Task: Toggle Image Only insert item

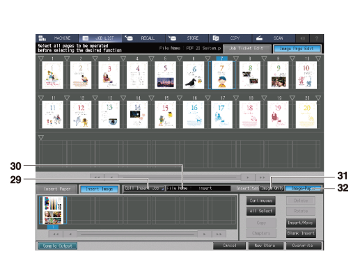Action: click(272, 189)
